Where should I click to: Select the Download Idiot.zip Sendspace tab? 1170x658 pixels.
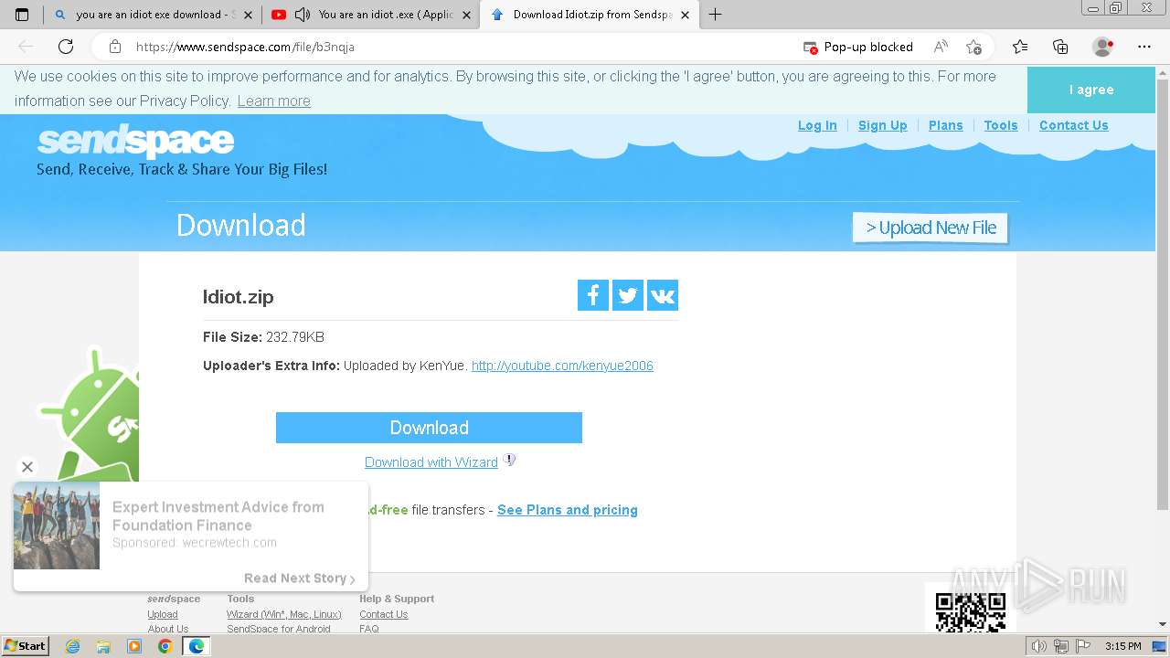pyautogui.click(x=590, y=15)
